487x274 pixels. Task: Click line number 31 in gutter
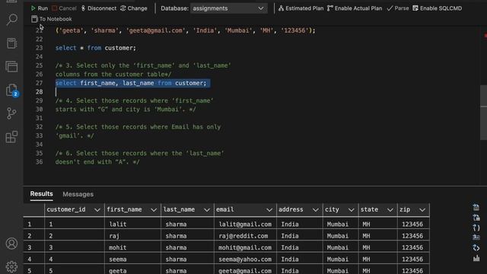point(39,118)
